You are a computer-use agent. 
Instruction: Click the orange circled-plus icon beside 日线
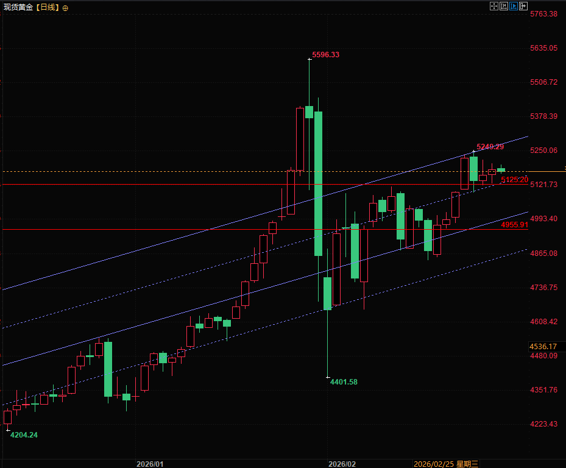click(x=65, y=9)
